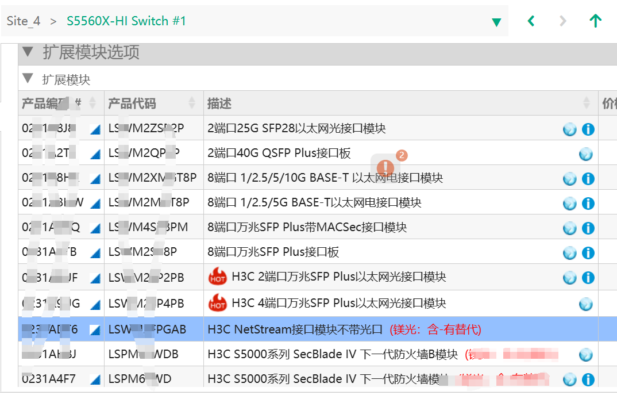617x395 pixels.
Task: Click info icon for 2端口25G SFP28 module
Action: click(x=588, y=129)
